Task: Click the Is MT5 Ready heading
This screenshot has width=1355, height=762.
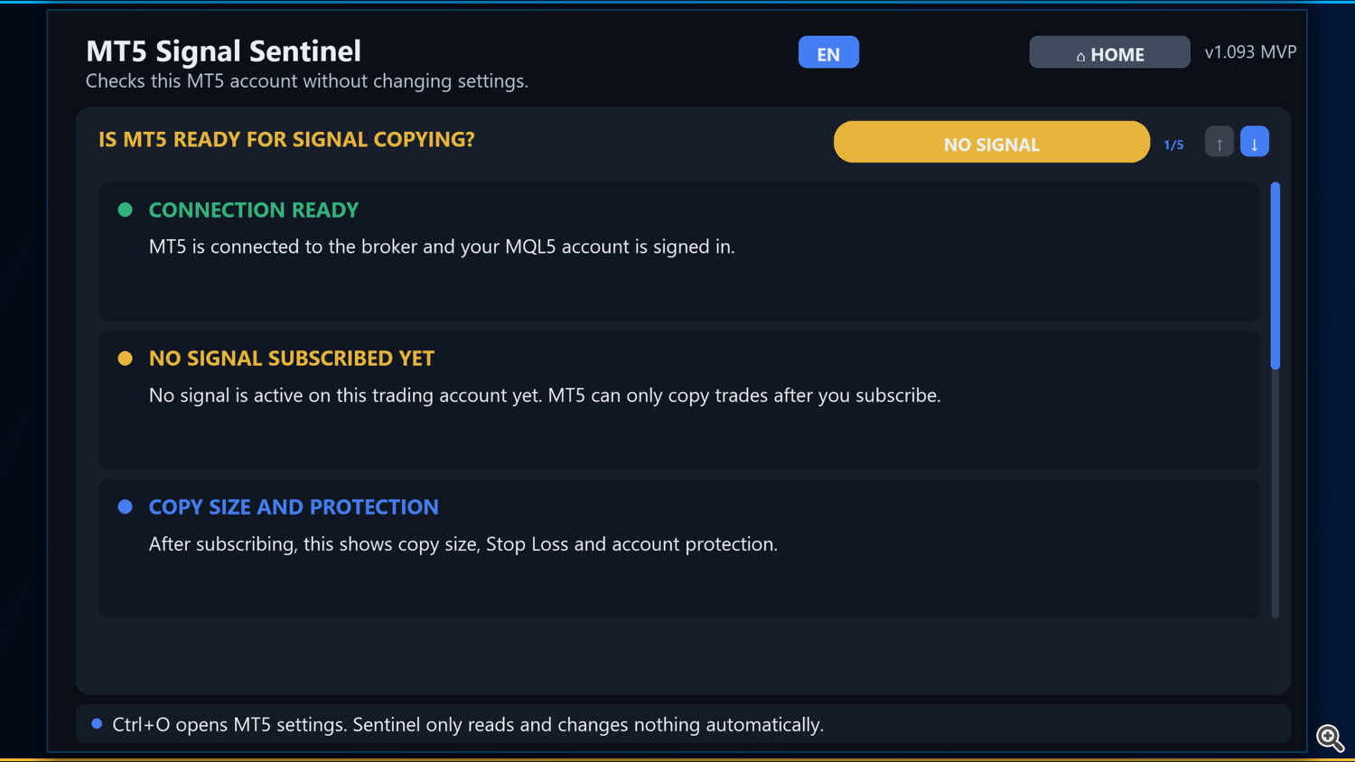Action: point(286,140)
